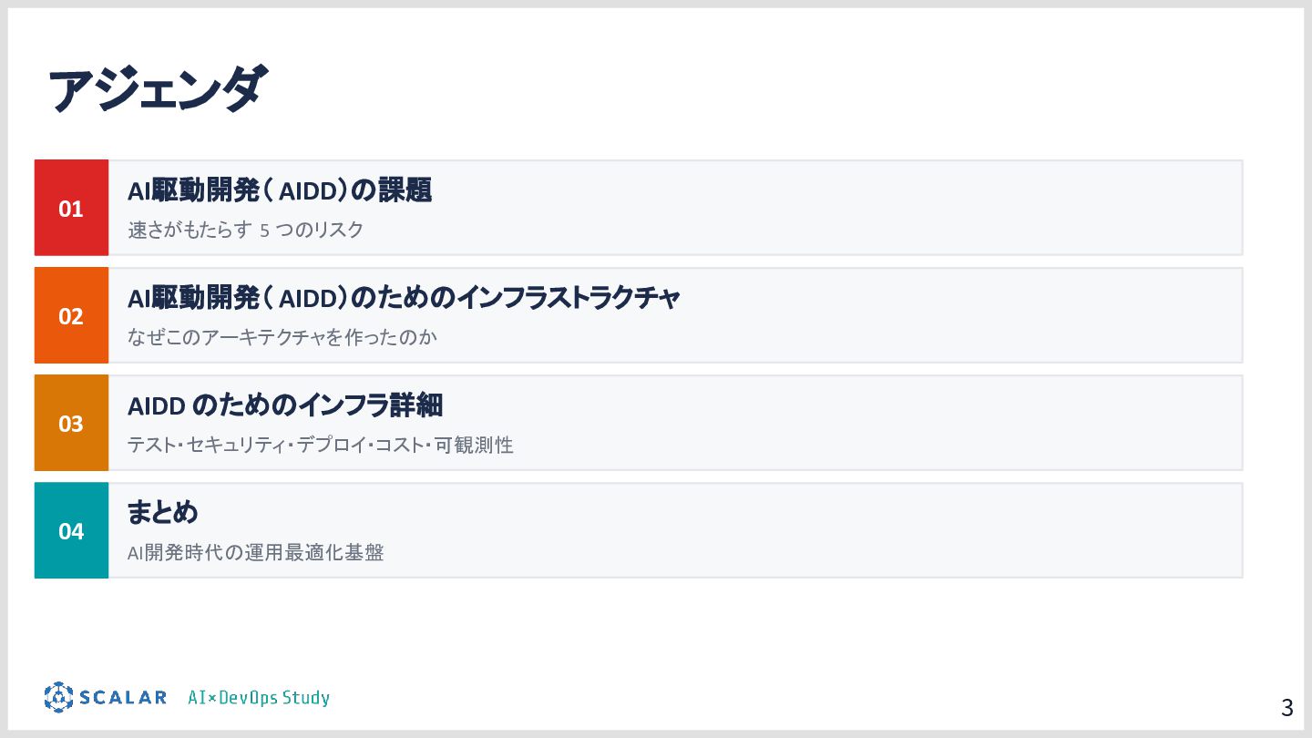Click the AIDD のためのインフラ詳細 heading
This screenshot has height=738, width=1312.
coord(284,405)
